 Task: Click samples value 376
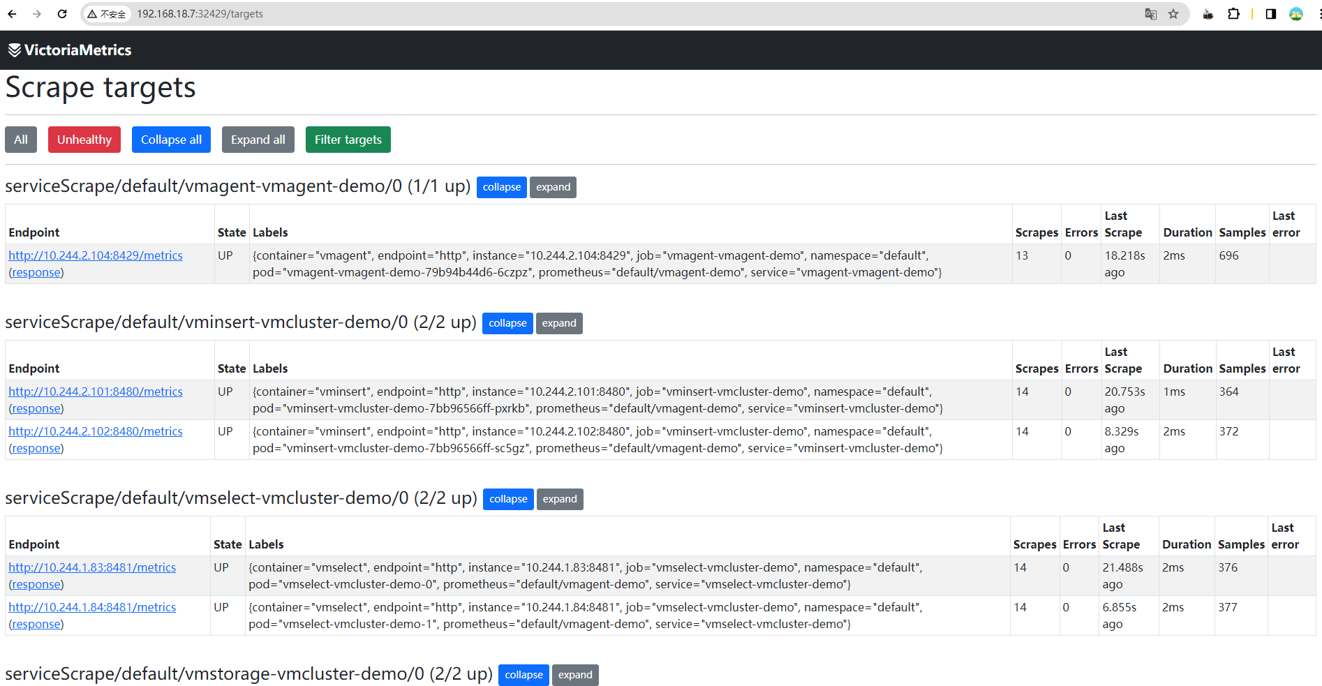[1228, 567]
